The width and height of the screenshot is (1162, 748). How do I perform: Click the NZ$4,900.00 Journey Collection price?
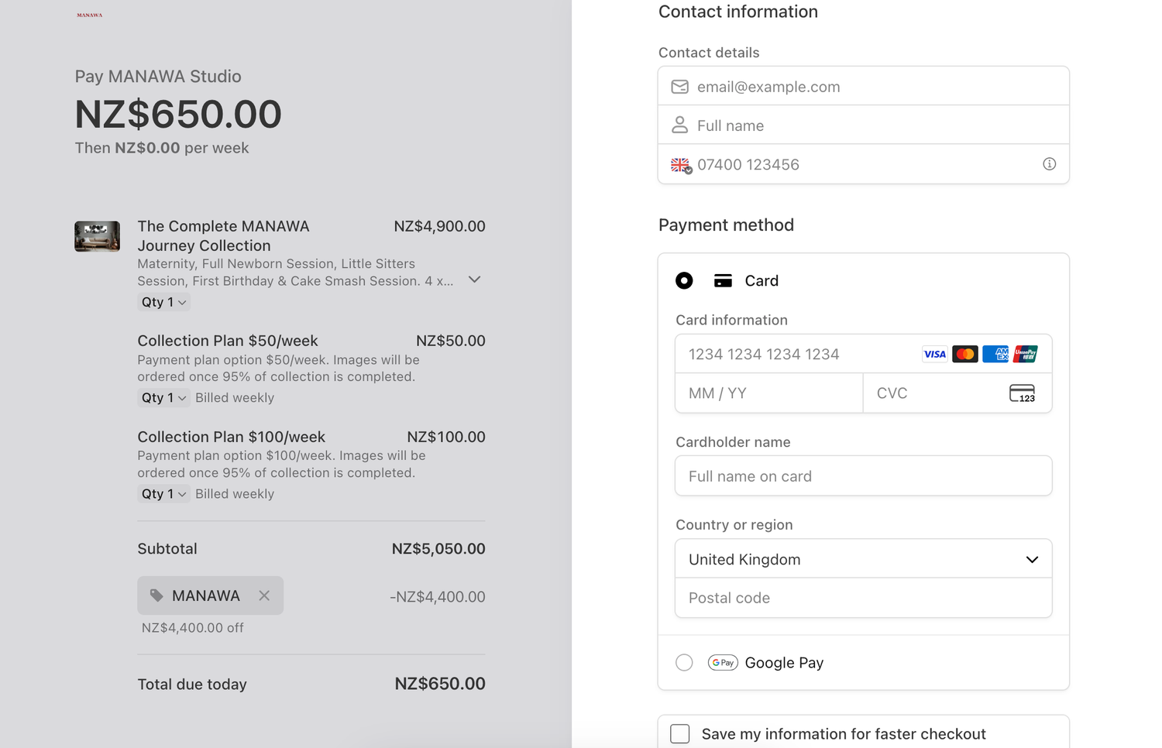click(439, 226)
